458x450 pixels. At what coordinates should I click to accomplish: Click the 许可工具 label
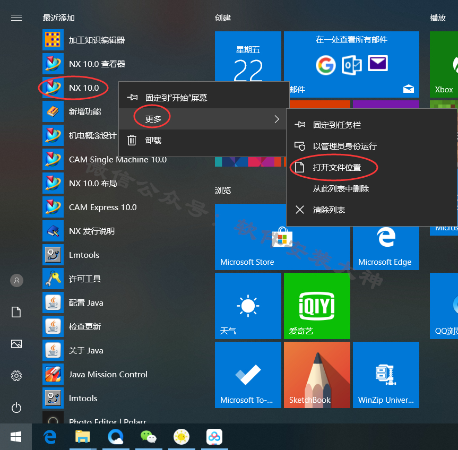click(85, 279)
